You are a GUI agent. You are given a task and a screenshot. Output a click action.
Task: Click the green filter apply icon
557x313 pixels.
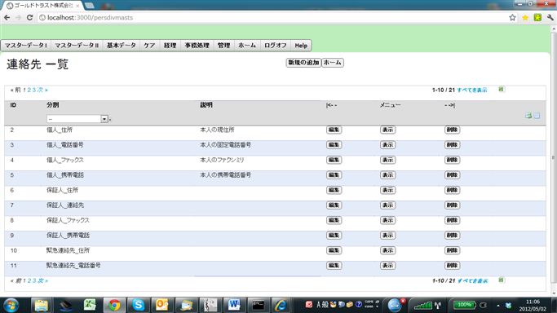tap(528, 115)
